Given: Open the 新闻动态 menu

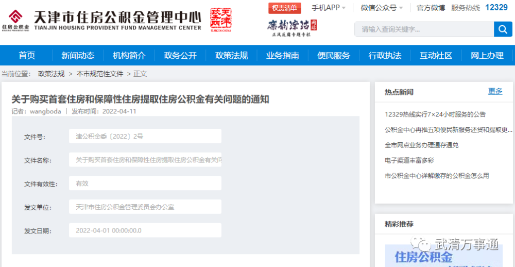Looking at the screenshot, I should click(x=78, y=55).
